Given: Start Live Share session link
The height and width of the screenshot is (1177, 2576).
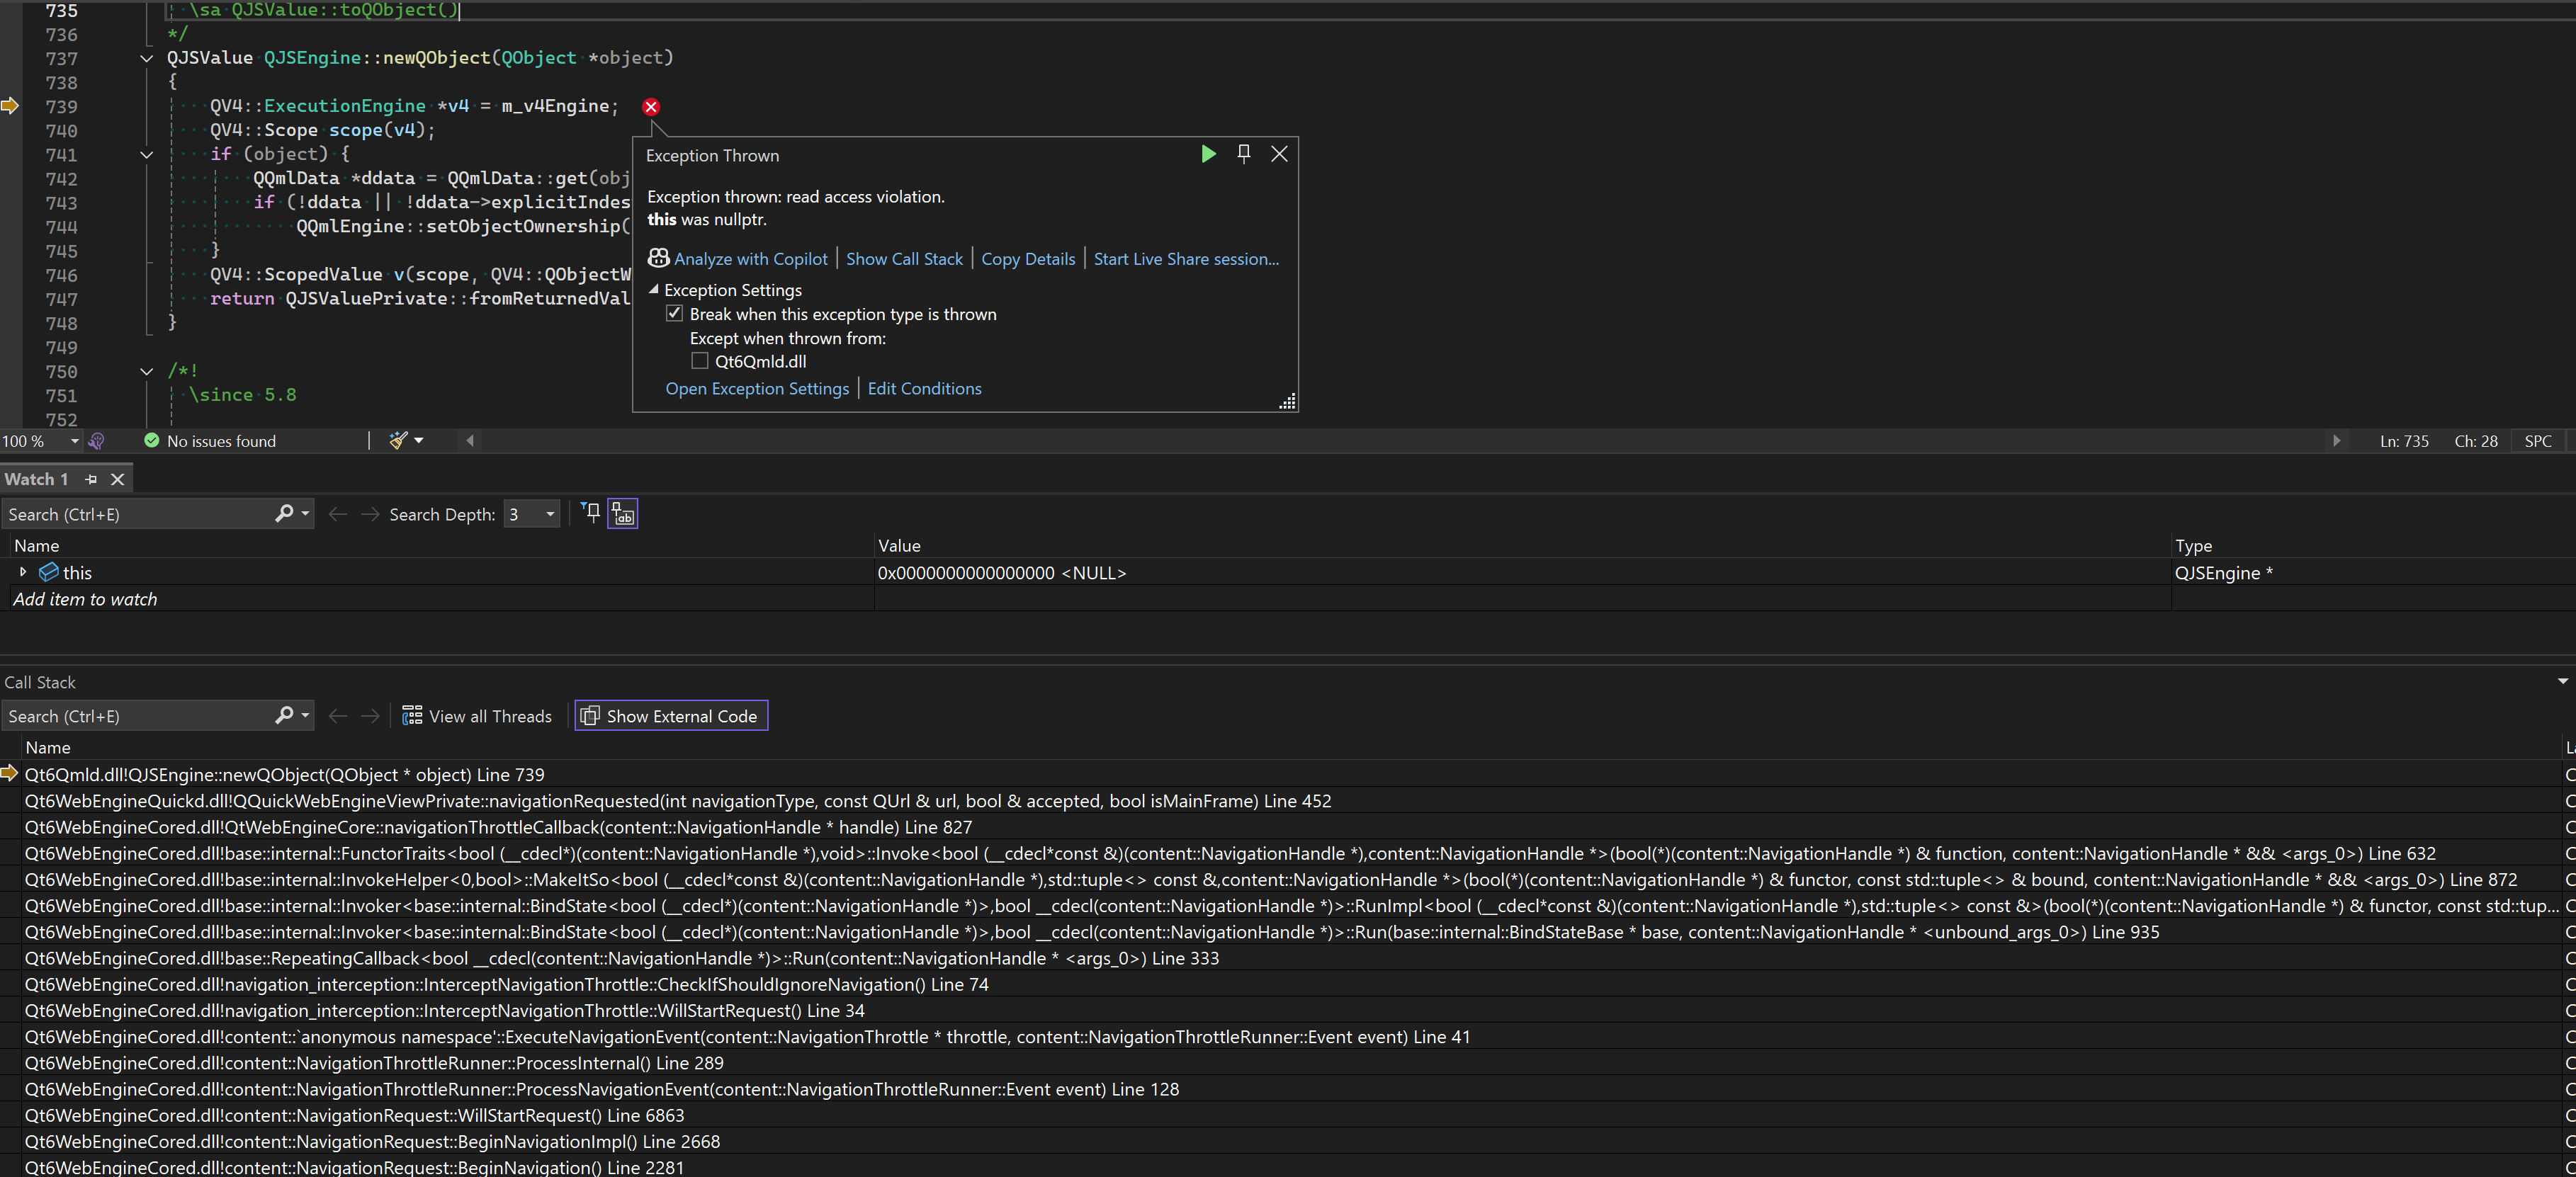Looking at the screenshot, I should [1186, 259].
